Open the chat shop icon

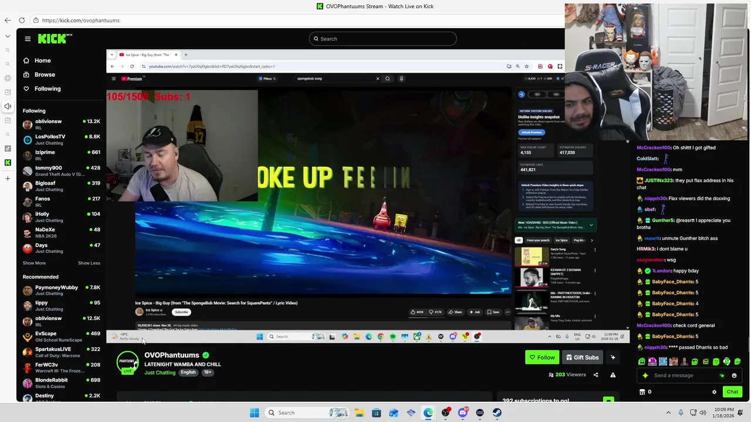click(x=642, y=392)
